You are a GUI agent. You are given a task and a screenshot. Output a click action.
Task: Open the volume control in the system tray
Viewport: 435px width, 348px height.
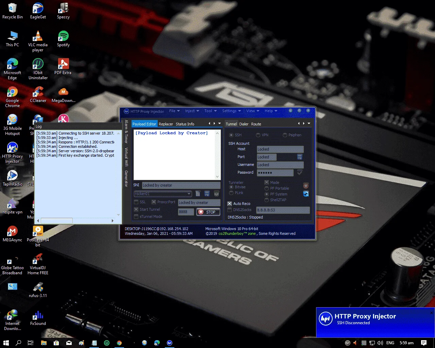(x=380, y=343)
